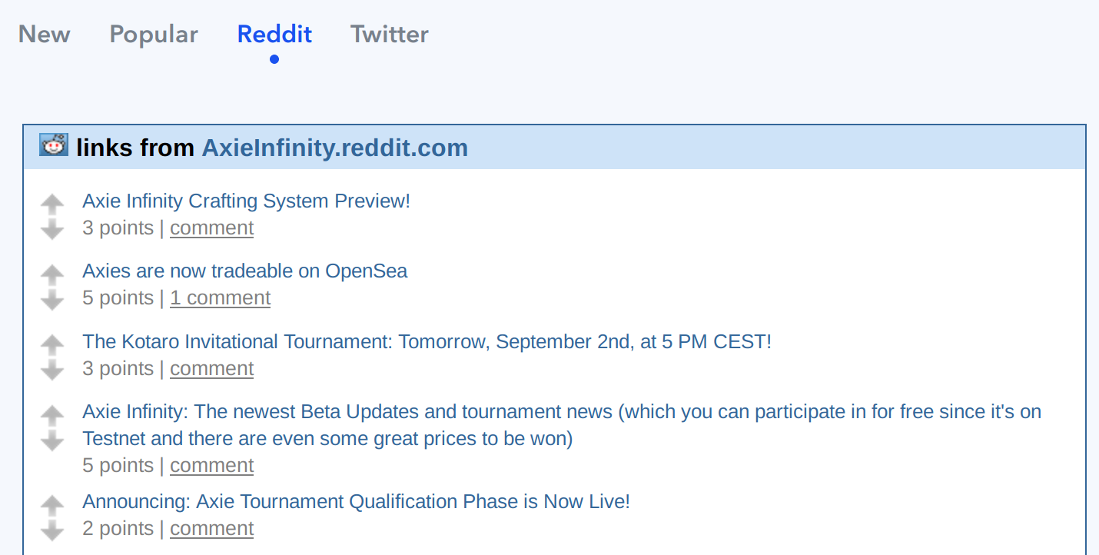
Task: Switch to the Popular tab
Action: click(154, 35)
